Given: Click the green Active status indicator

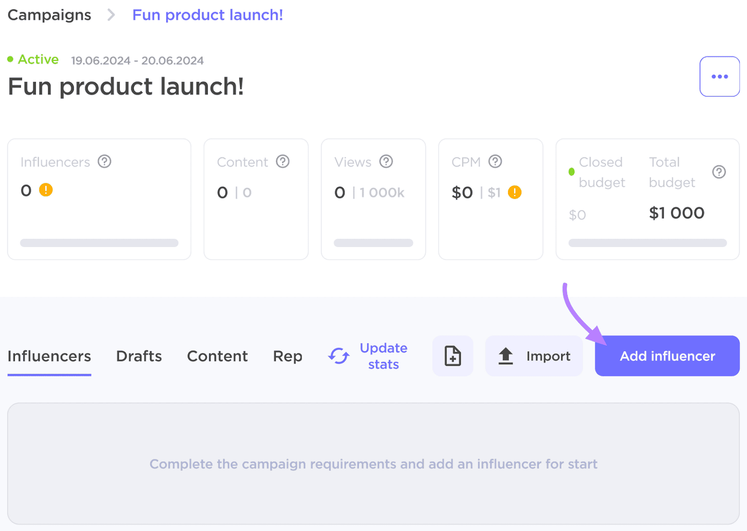Looking at the screenshot, I should (33, 59).
